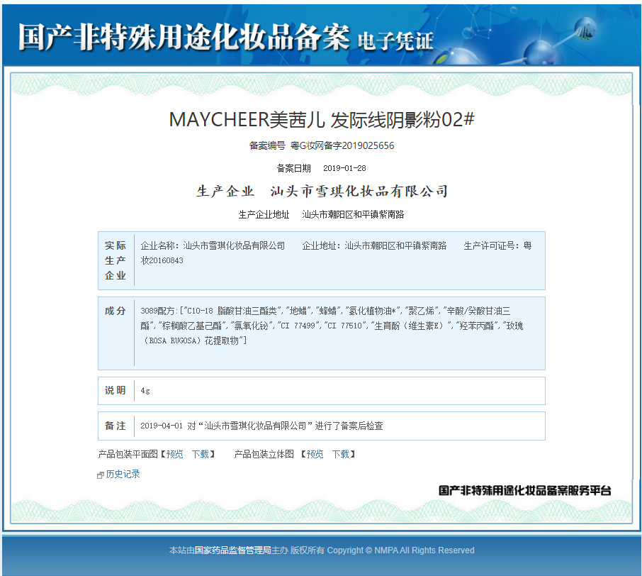Click the 备注 remarks row label
The width and height of the screenshot is (642, 576).
point(116,426)
